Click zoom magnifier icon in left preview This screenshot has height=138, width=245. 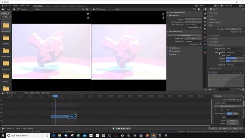coord(88,14)
